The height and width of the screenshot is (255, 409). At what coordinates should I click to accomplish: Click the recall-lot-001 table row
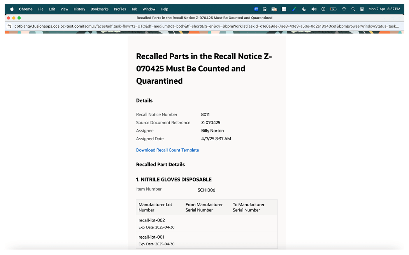coord(207,240)
